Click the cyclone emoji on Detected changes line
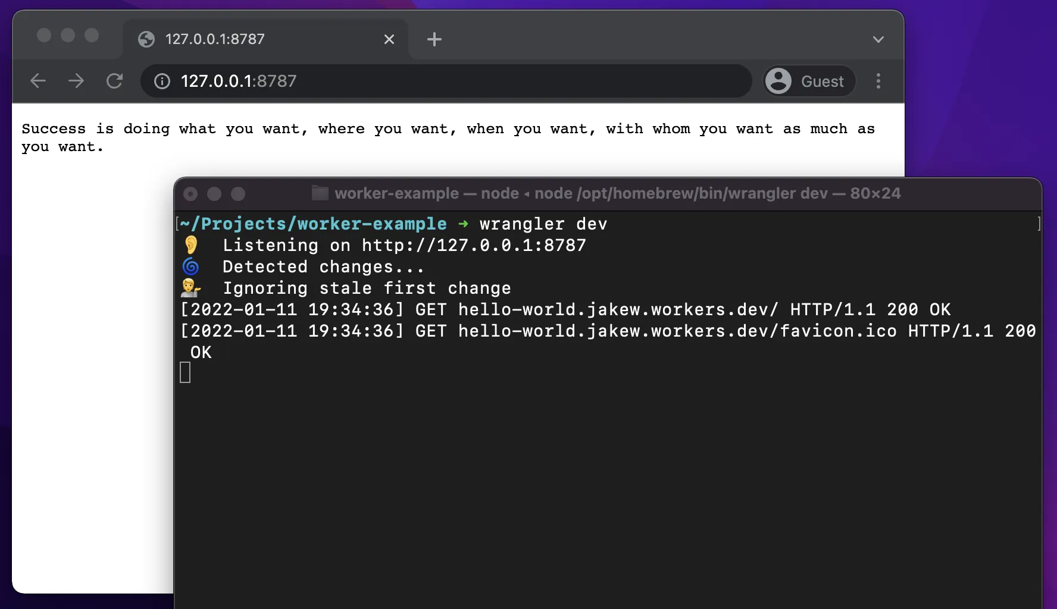The width and height of the screenshot is (1057, 609). (x=190, y=266)
